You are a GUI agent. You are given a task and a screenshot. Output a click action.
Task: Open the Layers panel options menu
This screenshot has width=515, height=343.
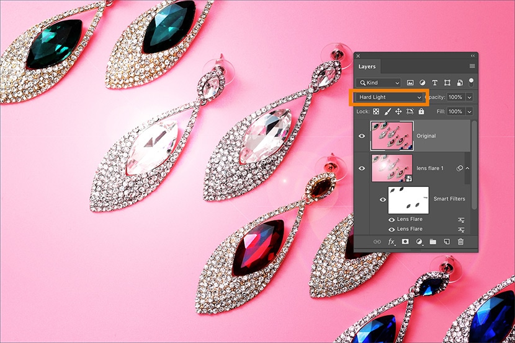point(472,66)
